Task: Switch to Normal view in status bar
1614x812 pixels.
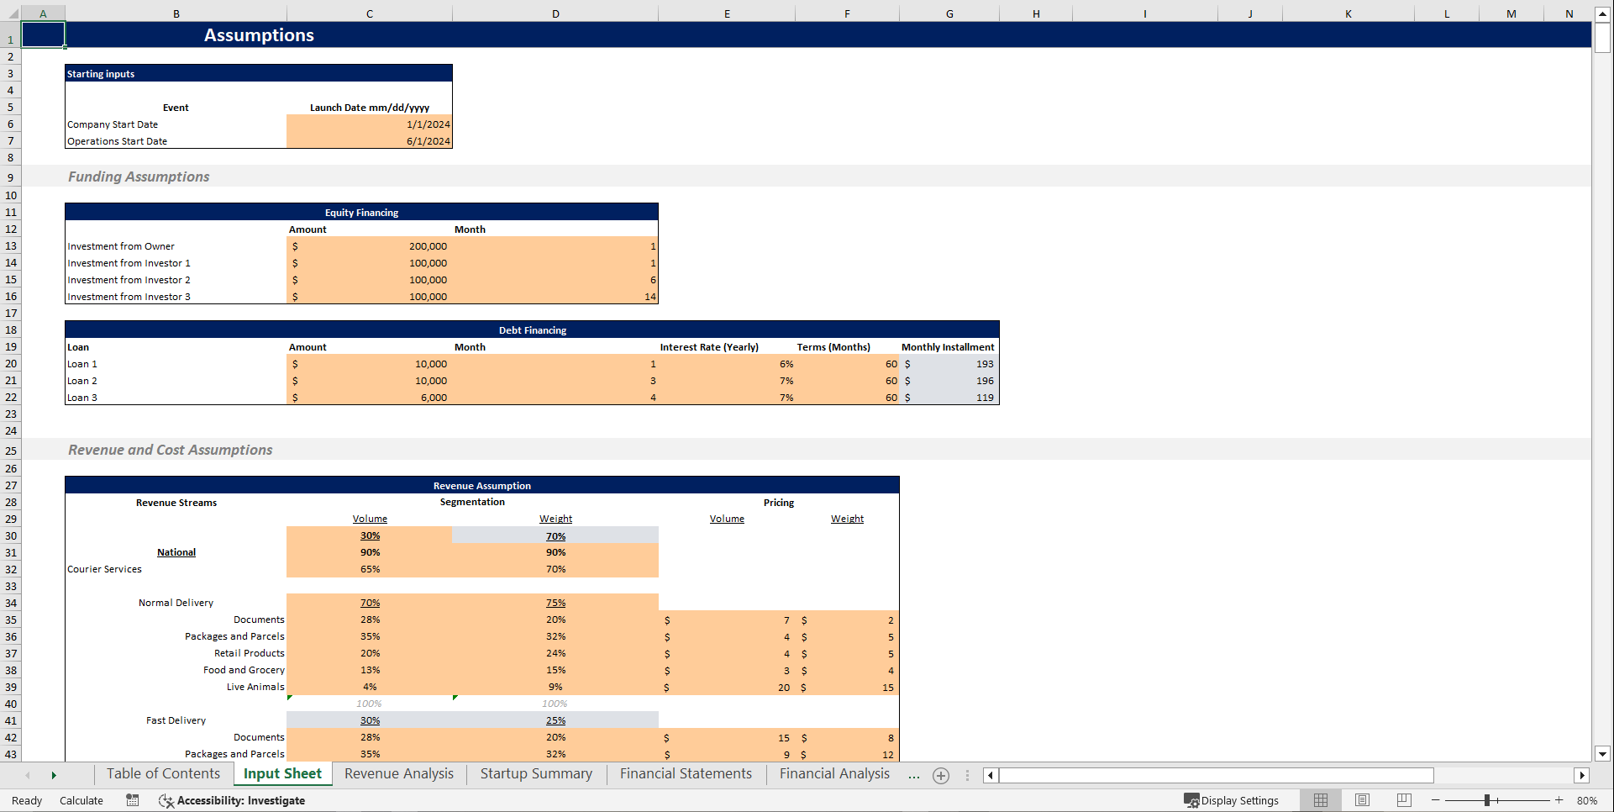Action: (x=1321, y=800)
